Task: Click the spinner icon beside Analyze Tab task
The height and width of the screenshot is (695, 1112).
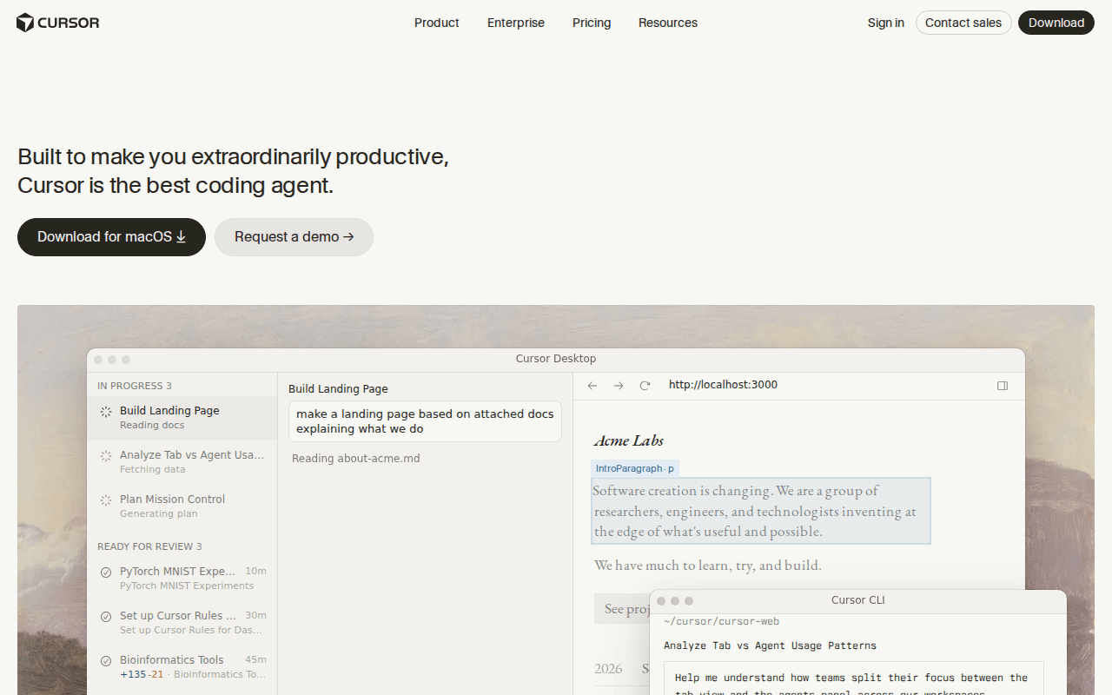Action: pyautogui.click(x=106, y=455)
